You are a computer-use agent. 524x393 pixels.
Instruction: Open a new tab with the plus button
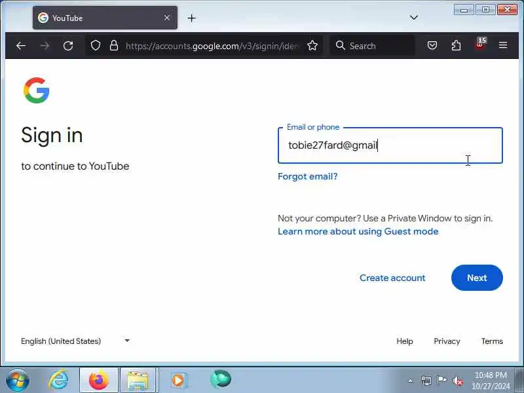click(191, 18)
